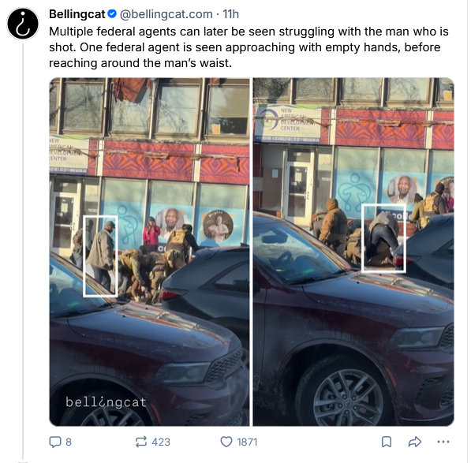Open the three-dot more options menu
Viewport: 471px width, 463px height.
443,442
